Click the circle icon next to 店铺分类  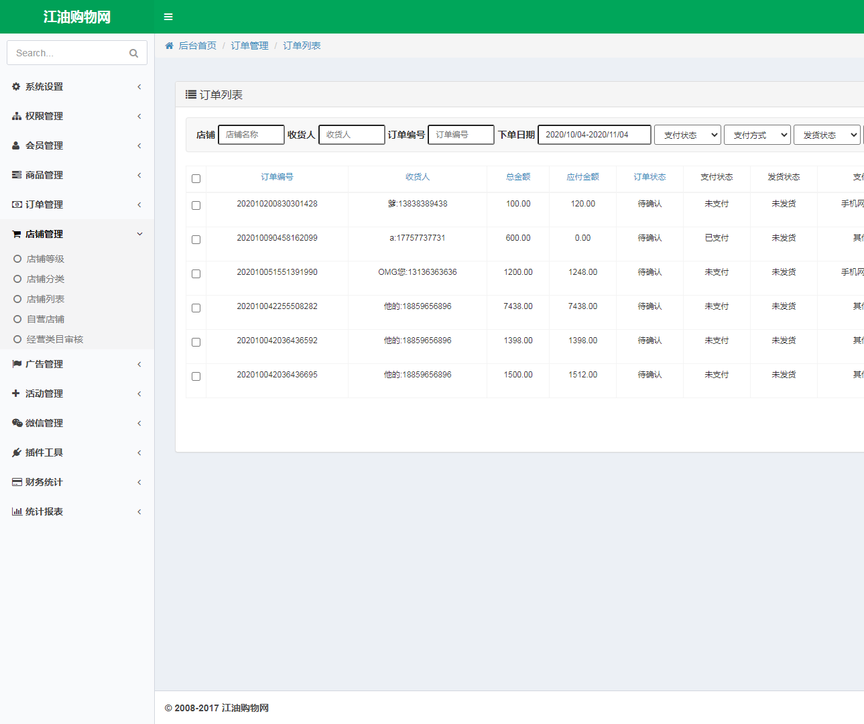[17, 279]
